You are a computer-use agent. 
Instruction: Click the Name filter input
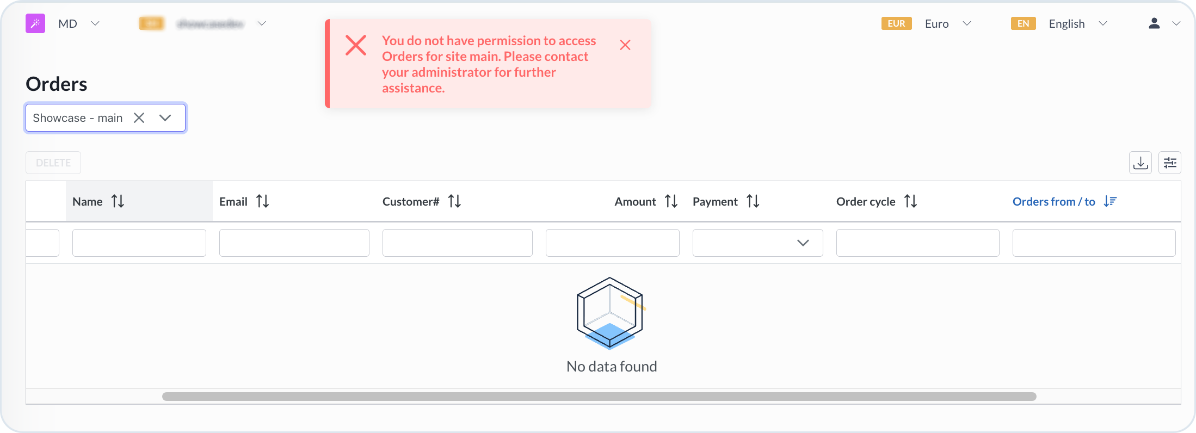pyautogui.click(x=139, y=243)
